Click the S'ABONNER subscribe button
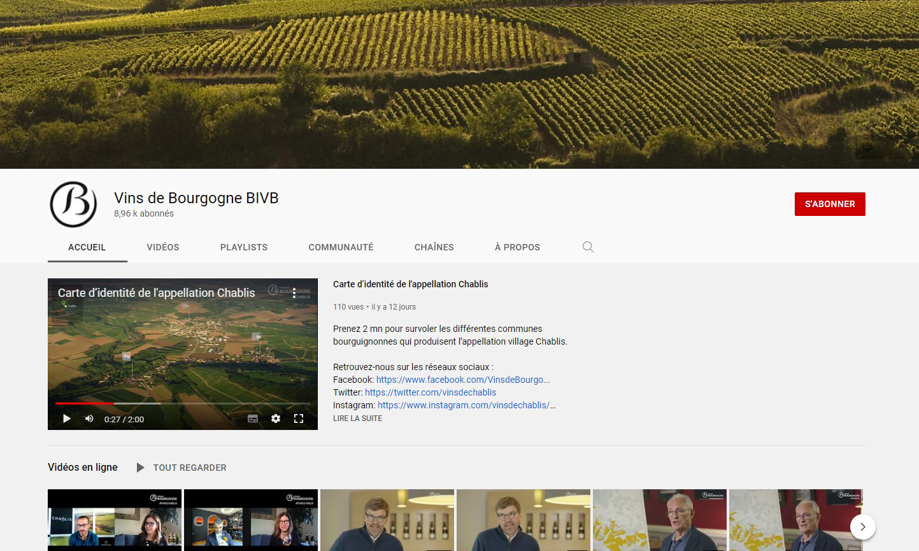Viewport: 919px width, 551px height. (830, 204)
